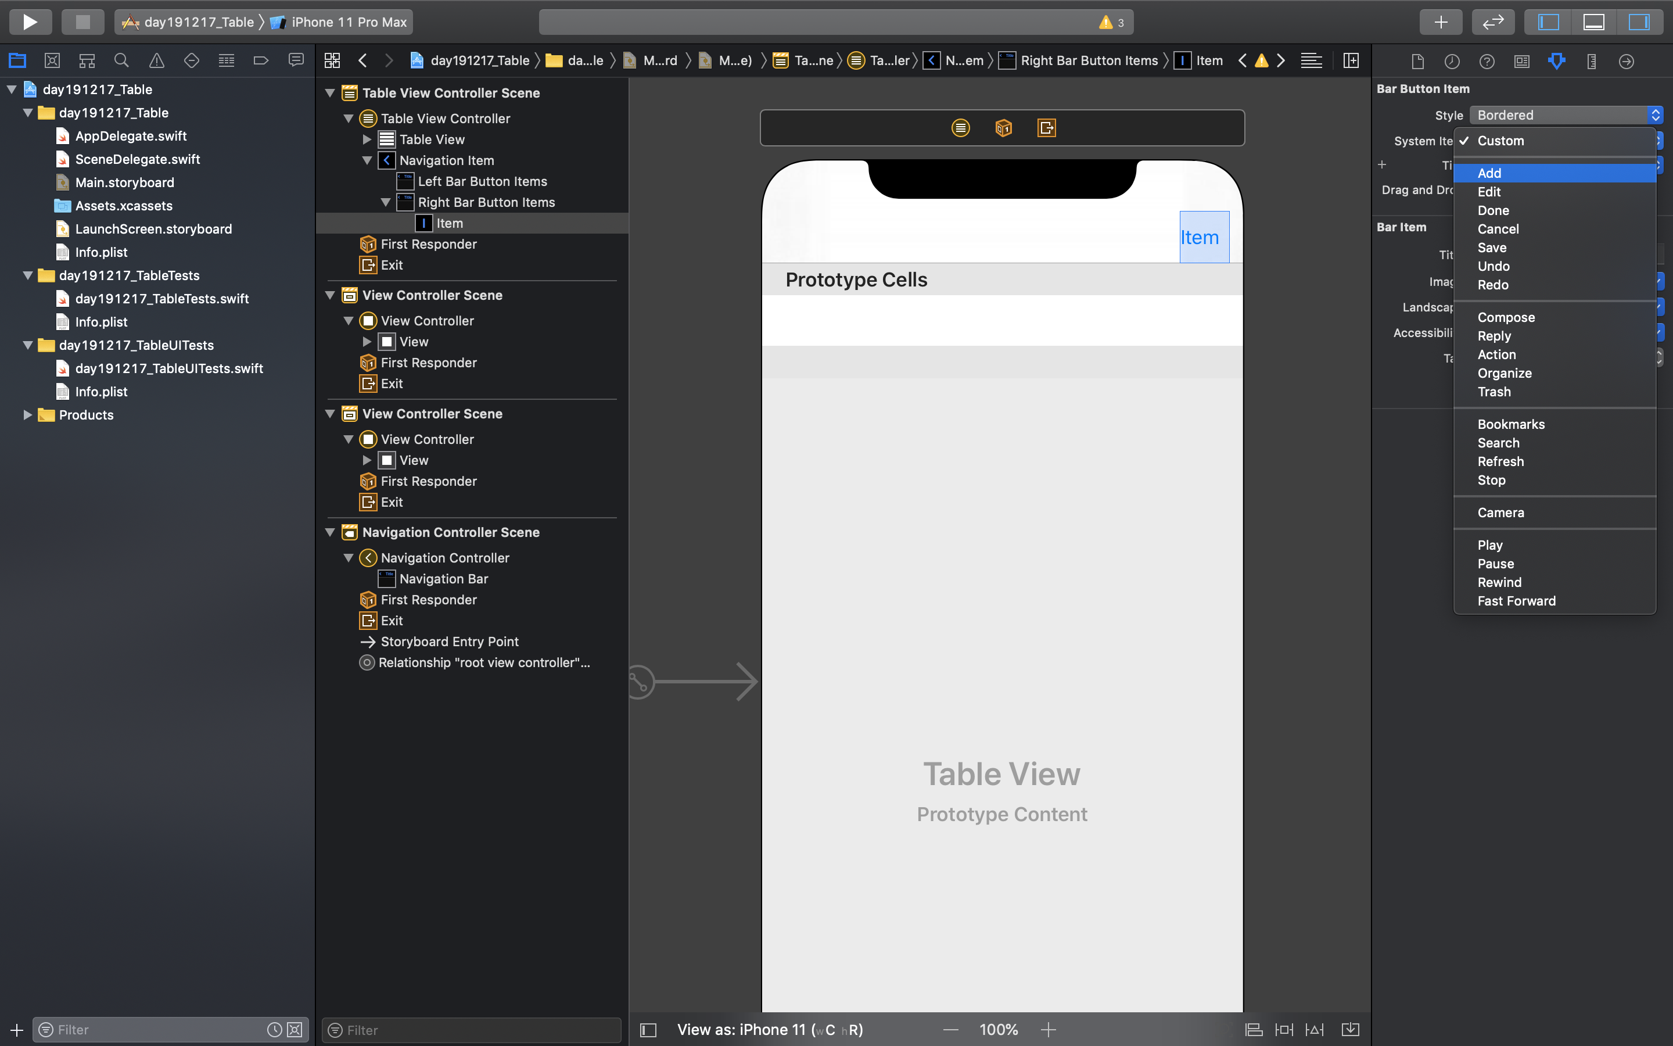Viewport: 1673px width, 1046px height.
Task: Open the Find navigator magnifier icon
Action: 121,61
